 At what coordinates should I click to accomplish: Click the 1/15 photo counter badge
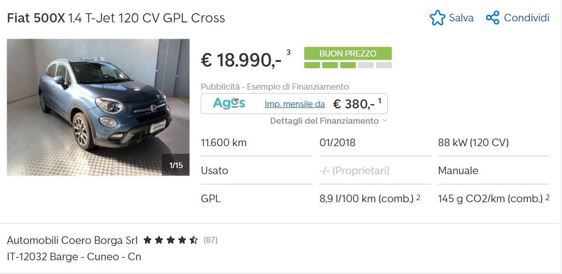coord(176,165)
